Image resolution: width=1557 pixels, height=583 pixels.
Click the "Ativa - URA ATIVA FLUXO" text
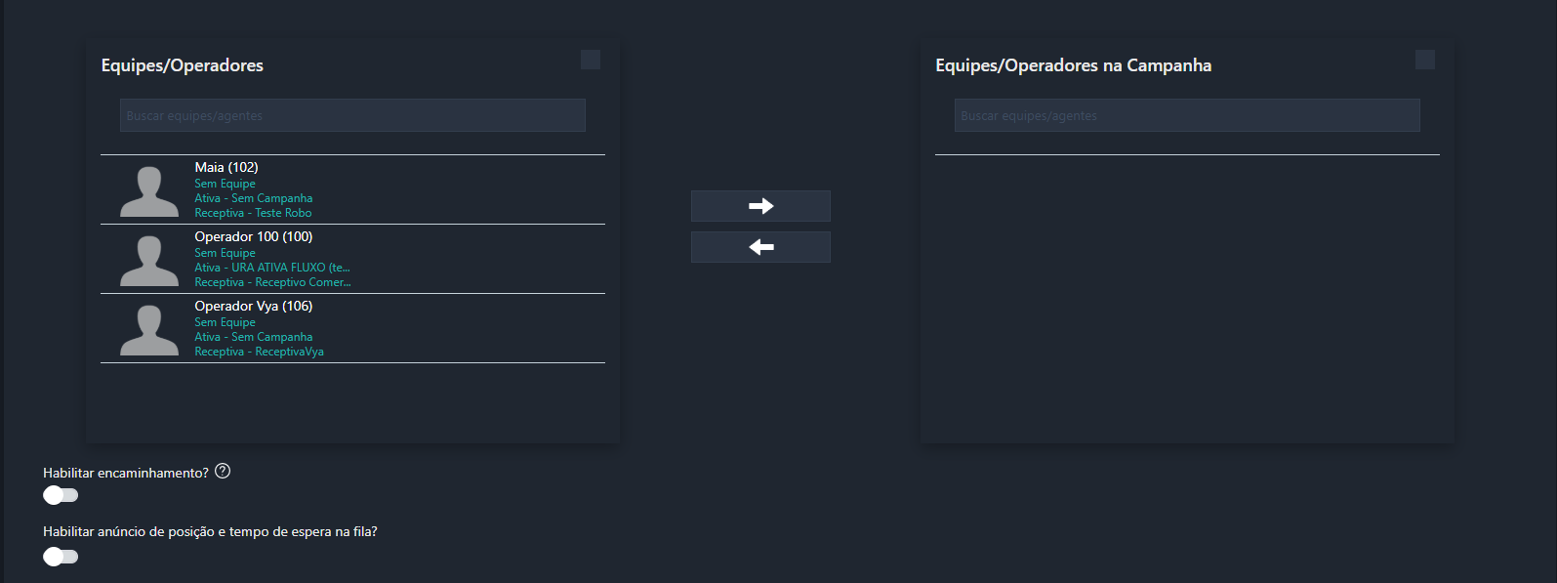pyautogui.click(x=271, y=268)
